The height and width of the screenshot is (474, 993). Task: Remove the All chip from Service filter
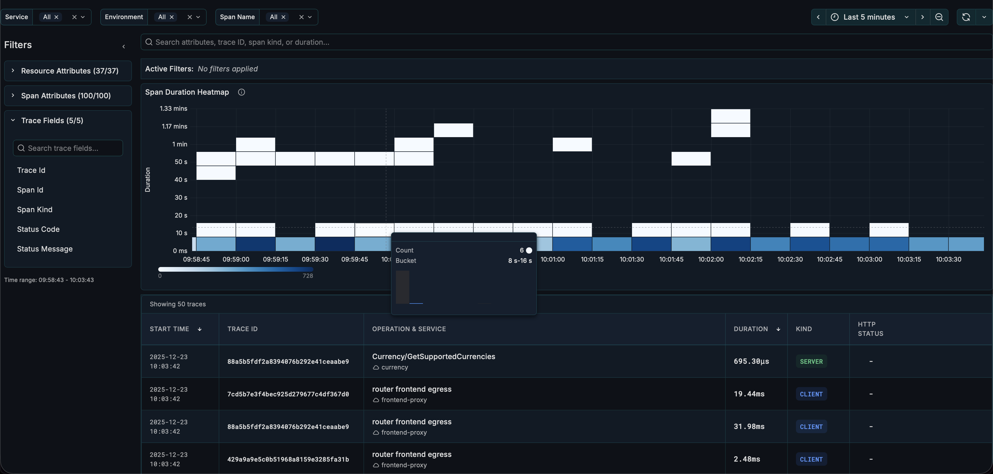(x=56, y=17)
